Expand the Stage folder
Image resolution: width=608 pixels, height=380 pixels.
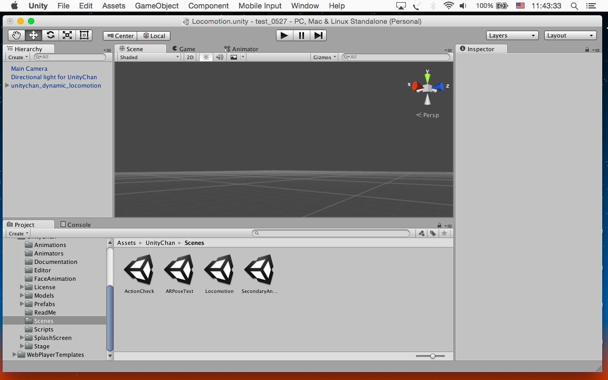click(22, 346)
